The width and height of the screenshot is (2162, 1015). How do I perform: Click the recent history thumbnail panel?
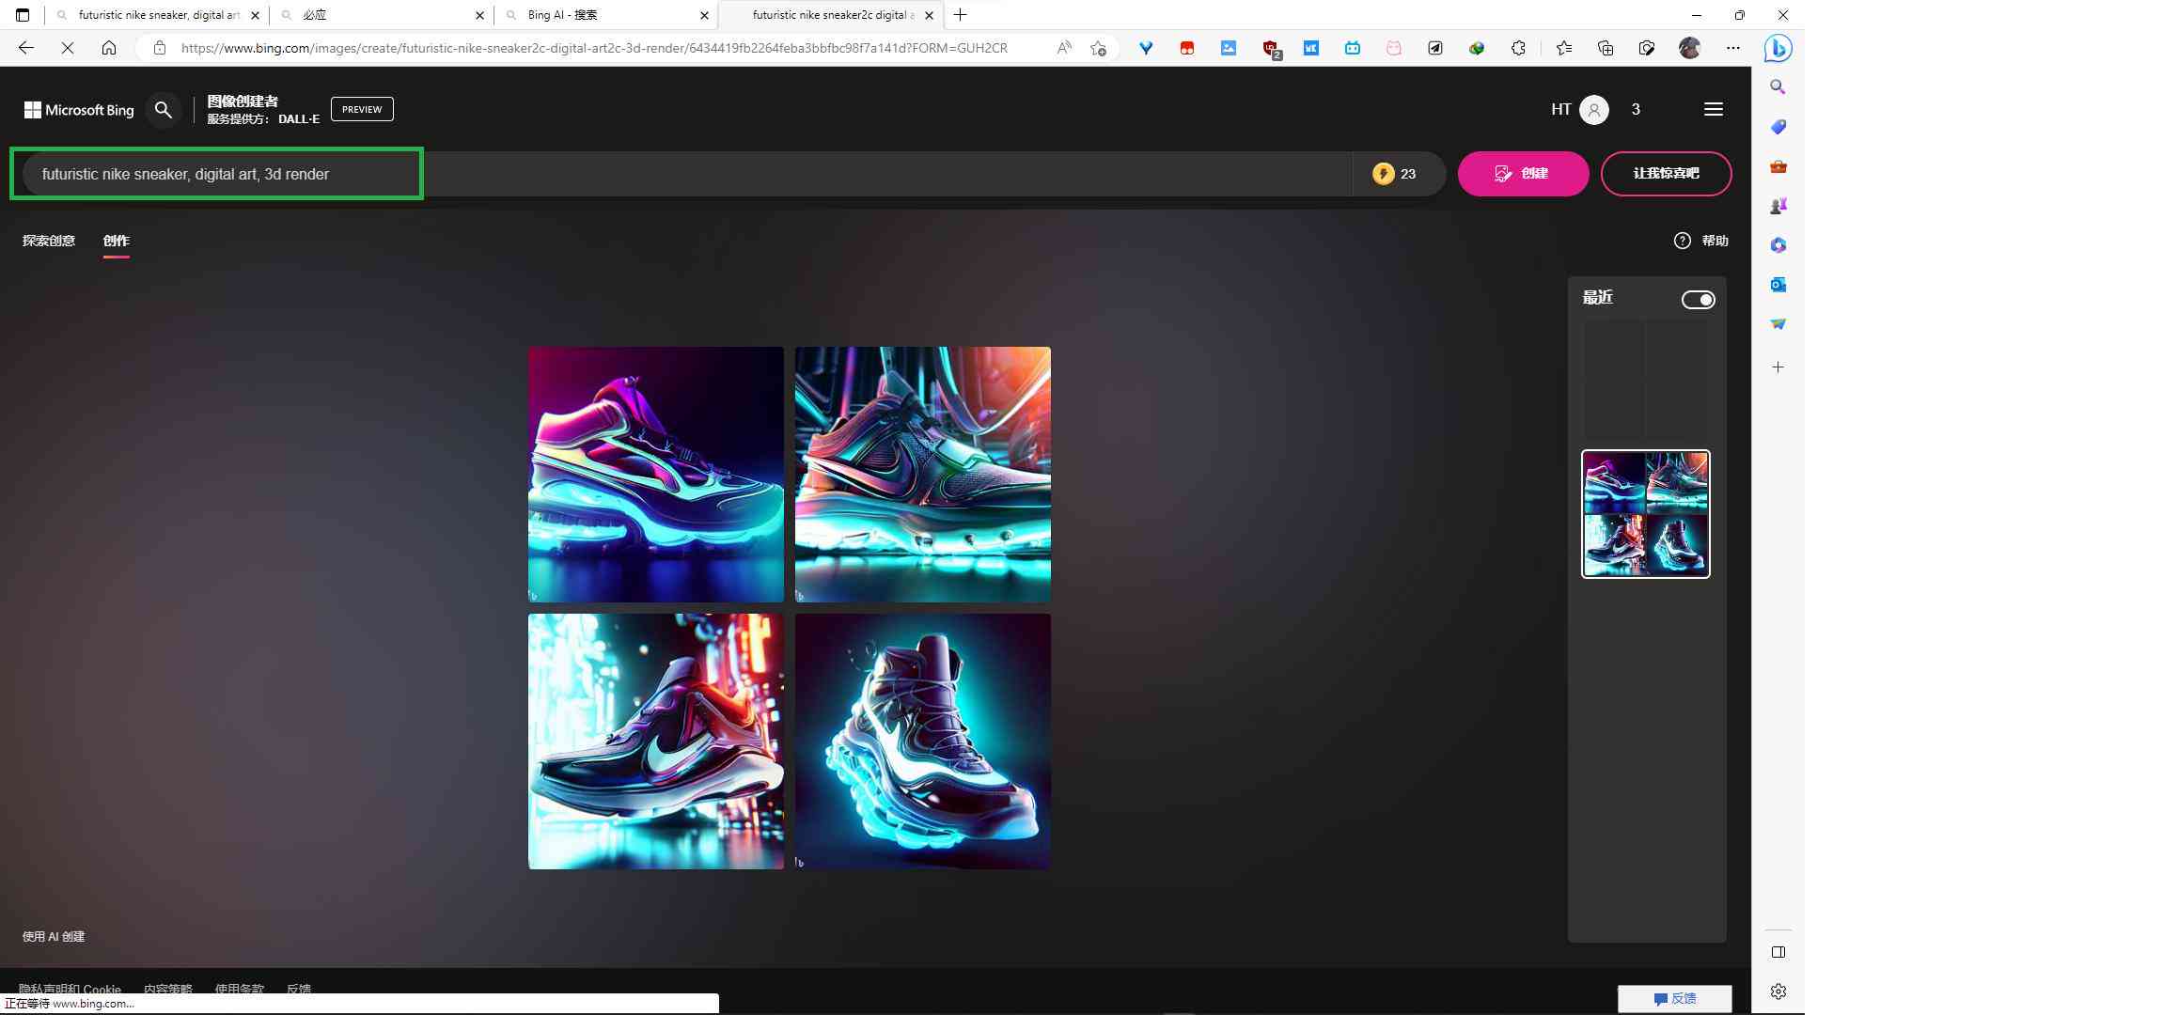click(x=1645, y=513)
